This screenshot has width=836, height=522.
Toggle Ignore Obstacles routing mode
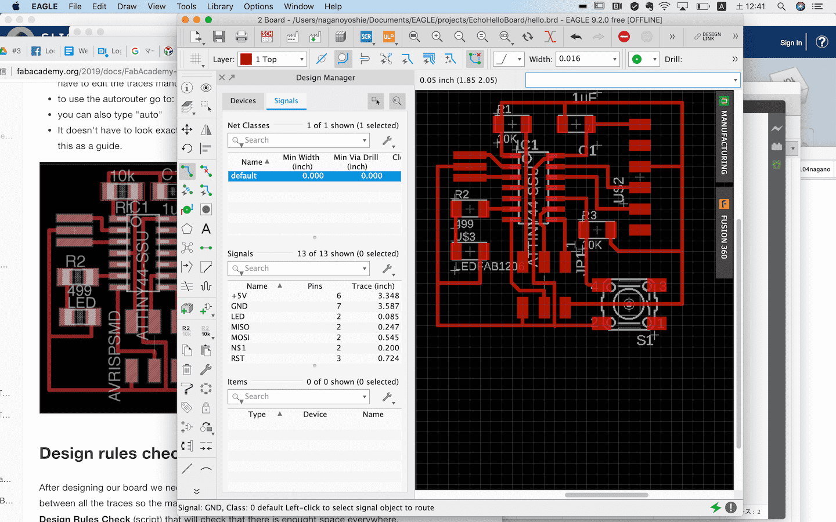[321, 59]
